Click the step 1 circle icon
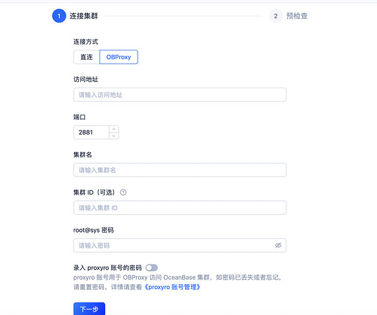Screen dimensions: 377x315 pyautogui.click(x=59, y=16)
